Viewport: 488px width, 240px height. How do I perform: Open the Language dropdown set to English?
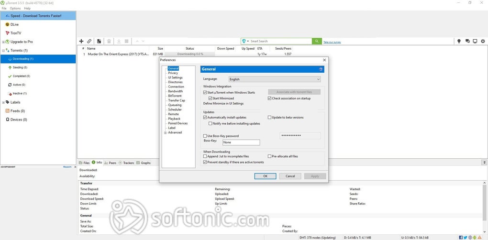pyautogui.click(x=275, y=79)
